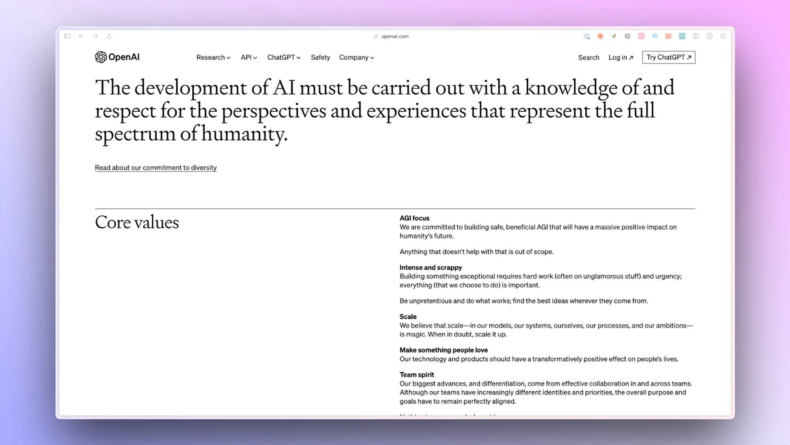Open the teal square extension icon
Image resolution: width=790 pixels, height=445 pixels.
point(682,36)
